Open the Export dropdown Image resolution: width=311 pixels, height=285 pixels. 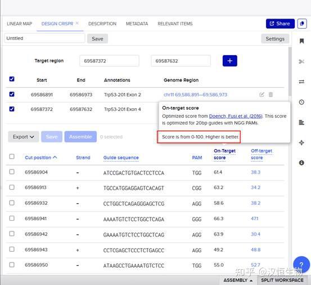pyautogui.click(x=24, y=137)
